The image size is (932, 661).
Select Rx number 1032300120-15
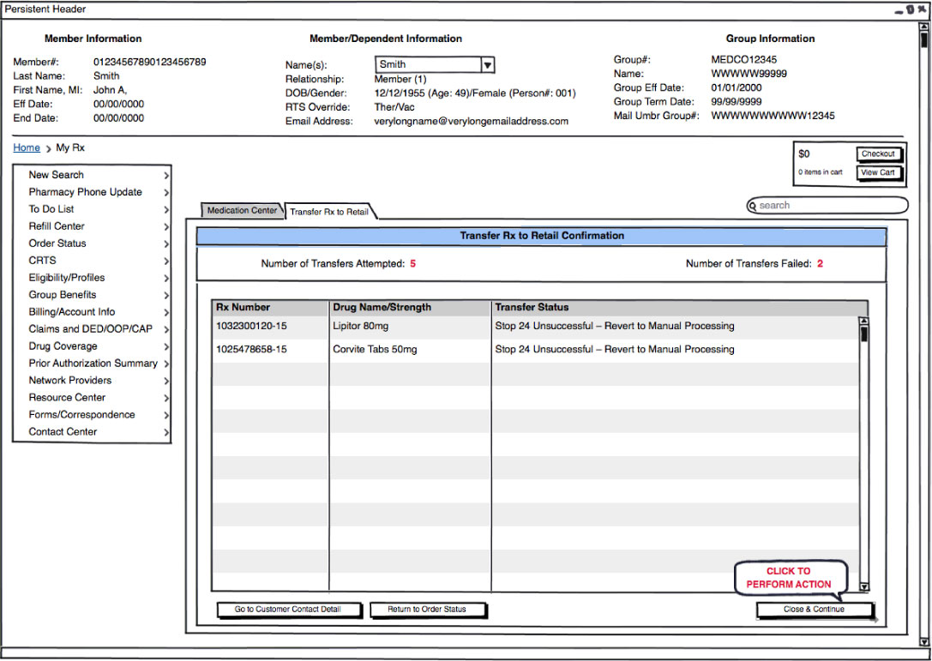click(251, 327)
